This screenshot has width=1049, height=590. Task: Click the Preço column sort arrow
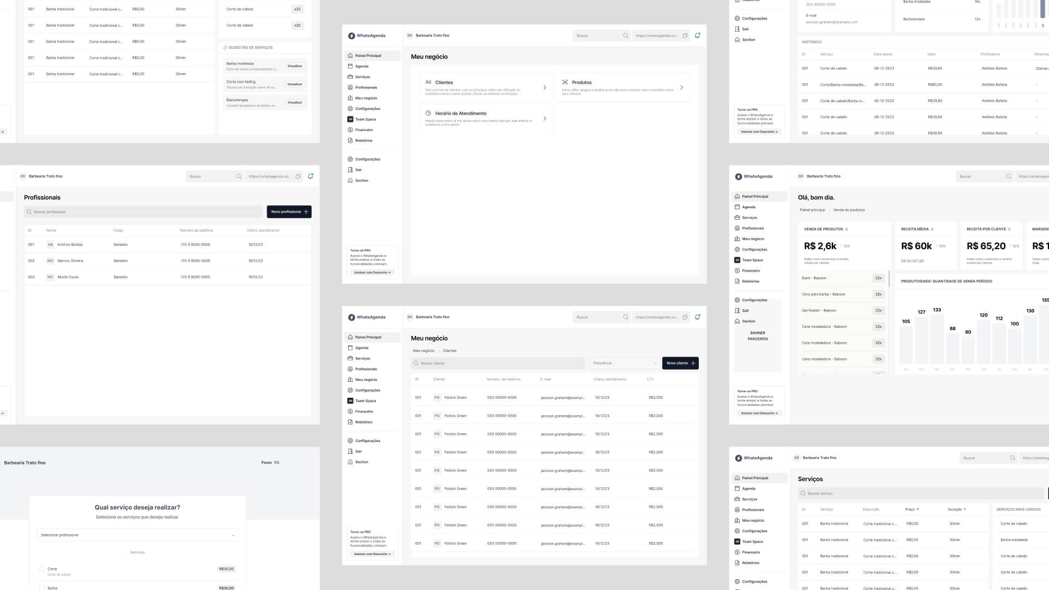(x=918, y=509)
